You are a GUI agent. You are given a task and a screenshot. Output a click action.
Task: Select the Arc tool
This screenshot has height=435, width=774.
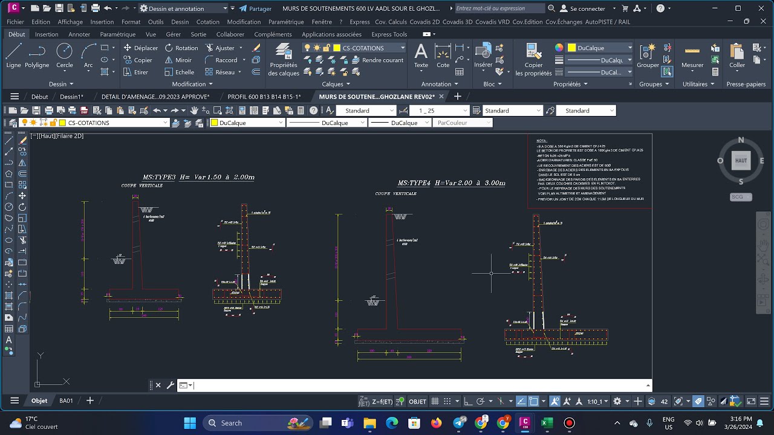[x=88, y=56]
